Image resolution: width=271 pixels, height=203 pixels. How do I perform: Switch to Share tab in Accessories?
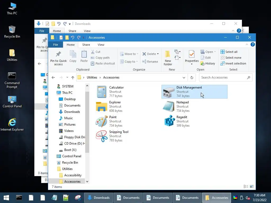click(x=86, y=45)
